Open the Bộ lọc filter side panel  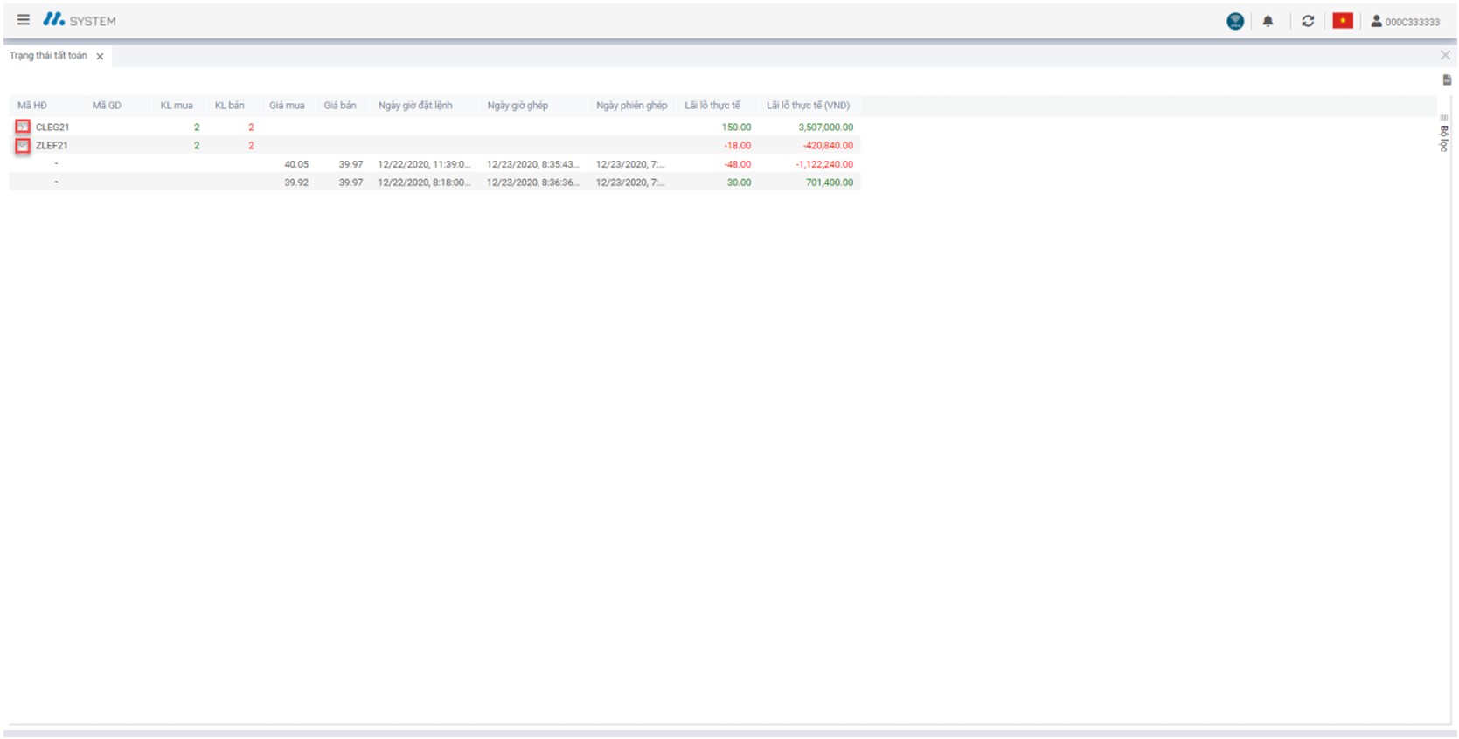(1443, 136)
